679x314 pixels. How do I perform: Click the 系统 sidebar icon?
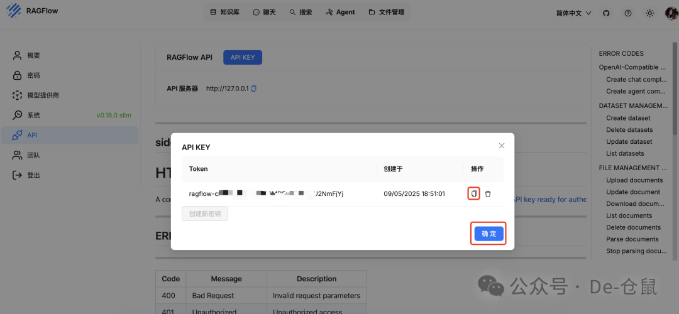(x=17, y=115)
